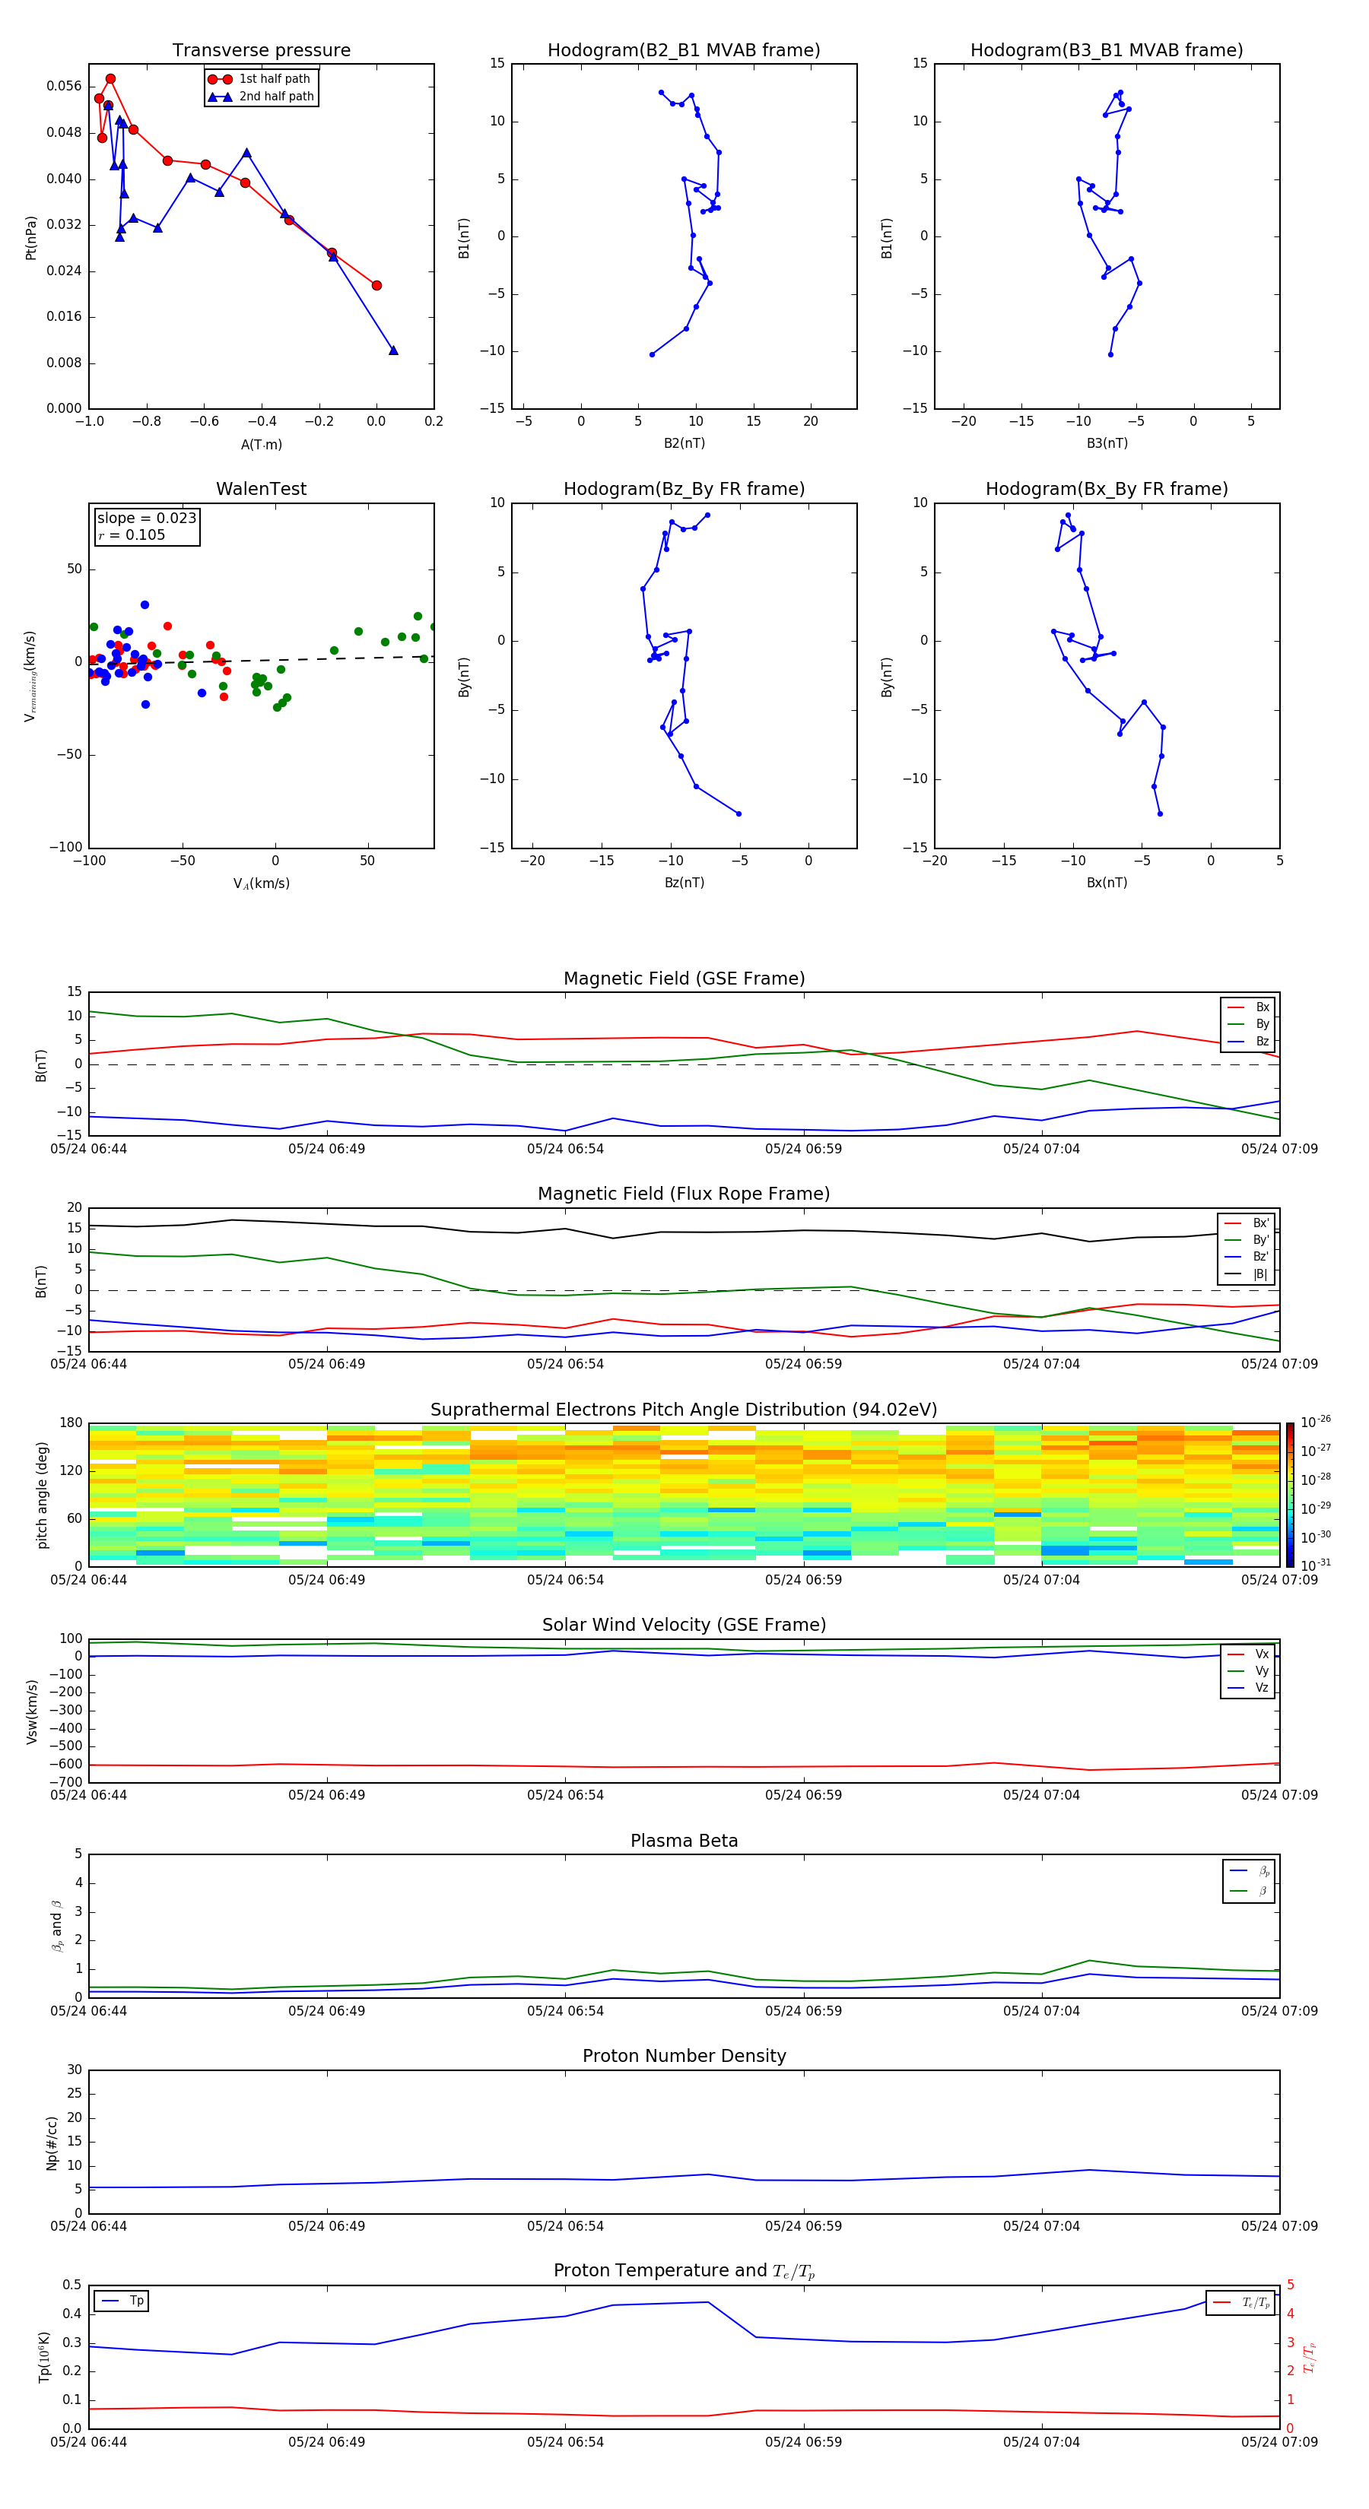Click the "B2(nT)" x-axis label
The width and height of the screenshot is (1369, 2509).
[684, 443]
